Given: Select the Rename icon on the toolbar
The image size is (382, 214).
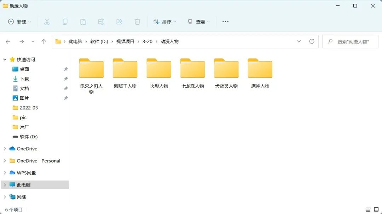Looking at the screenshot, I should tap(101, 22).
